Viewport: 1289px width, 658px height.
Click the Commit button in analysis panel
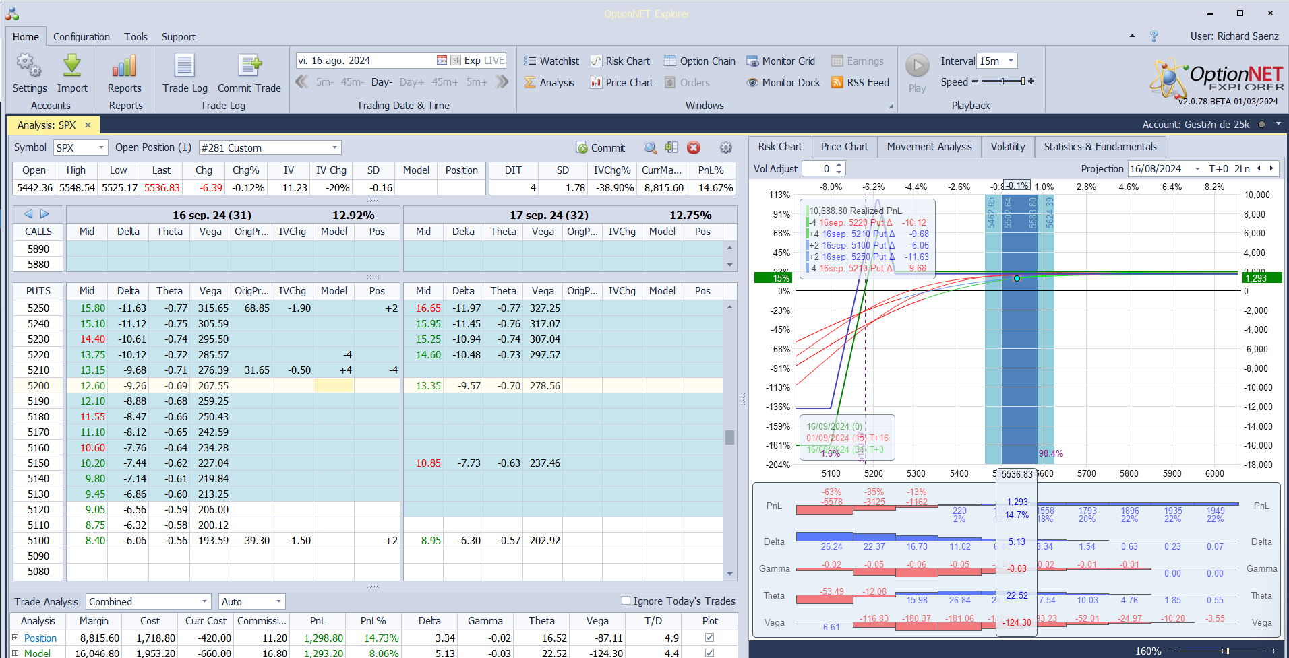[601, 147]
